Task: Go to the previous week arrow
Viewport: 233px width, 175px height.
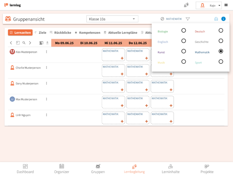Action: click(11, 43)
